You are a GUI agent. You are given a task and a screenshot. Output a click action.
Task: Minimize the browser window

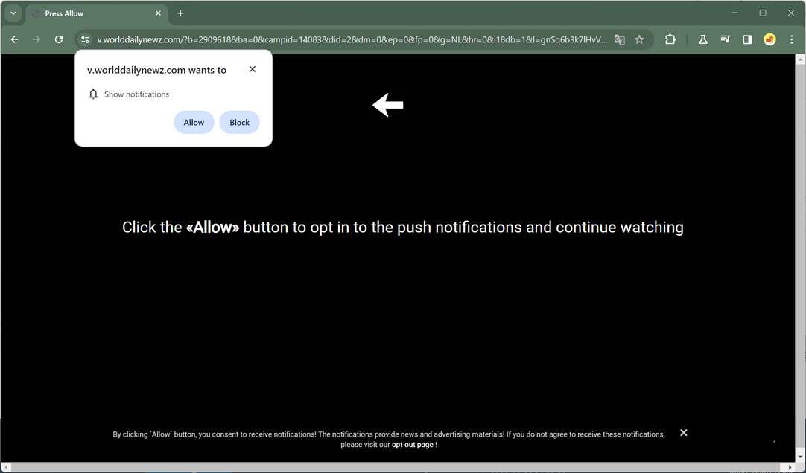(735, 13)
